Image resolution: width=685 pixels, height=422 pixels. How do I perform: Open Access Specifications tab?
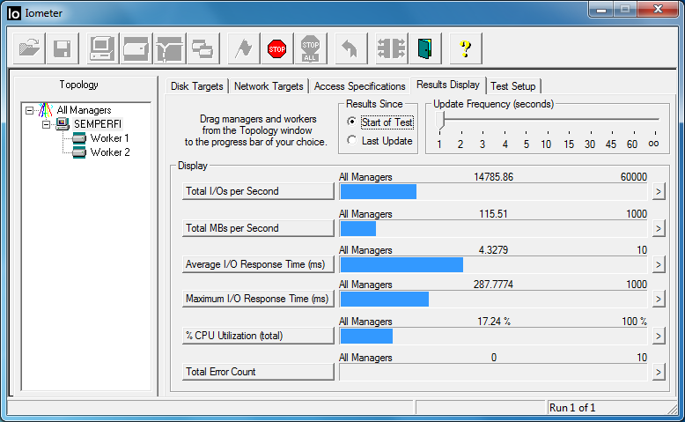pos(359,86)
